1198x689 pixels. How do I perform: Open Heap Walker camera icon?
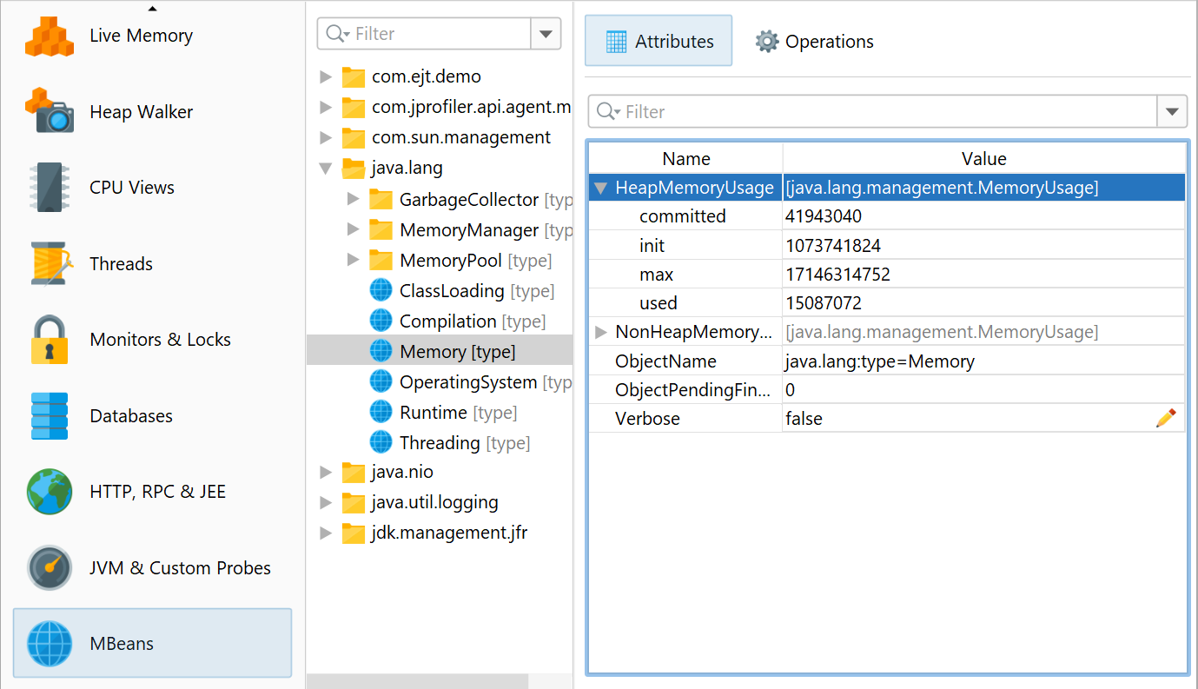pyautogui.click(x=49, y=112)
